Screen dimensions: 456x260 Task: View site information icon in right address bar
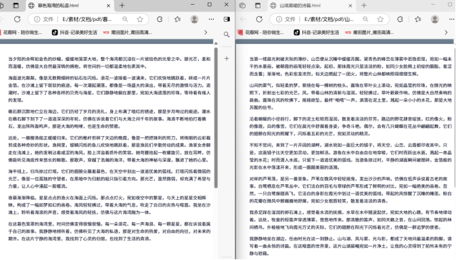279,19
